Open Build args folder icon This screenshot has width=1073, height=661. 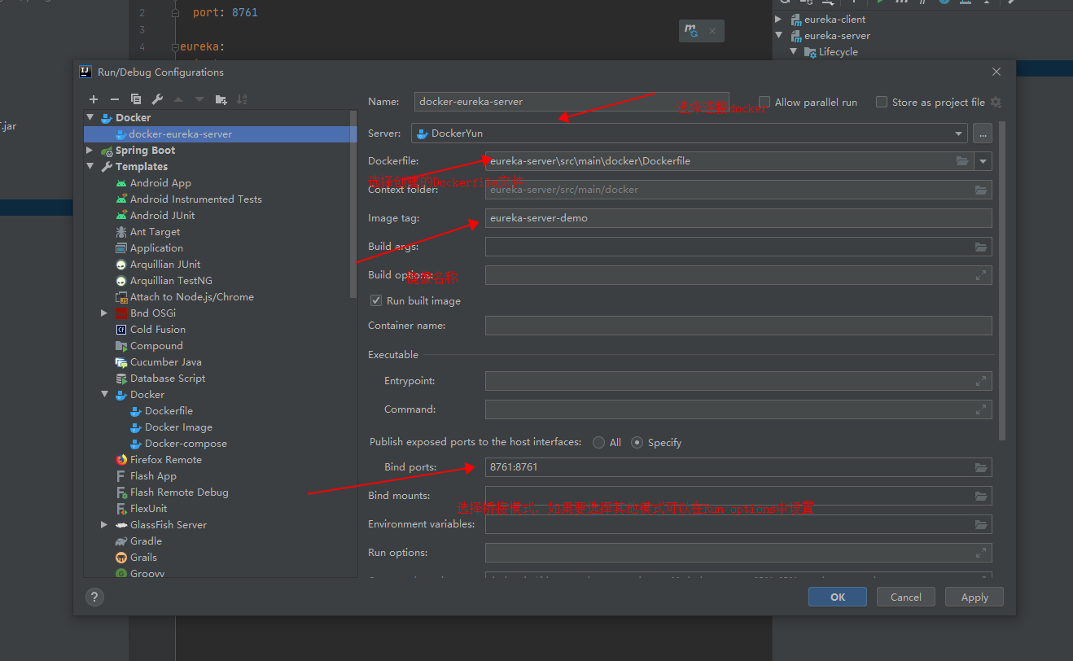click(x=981, y=247)
